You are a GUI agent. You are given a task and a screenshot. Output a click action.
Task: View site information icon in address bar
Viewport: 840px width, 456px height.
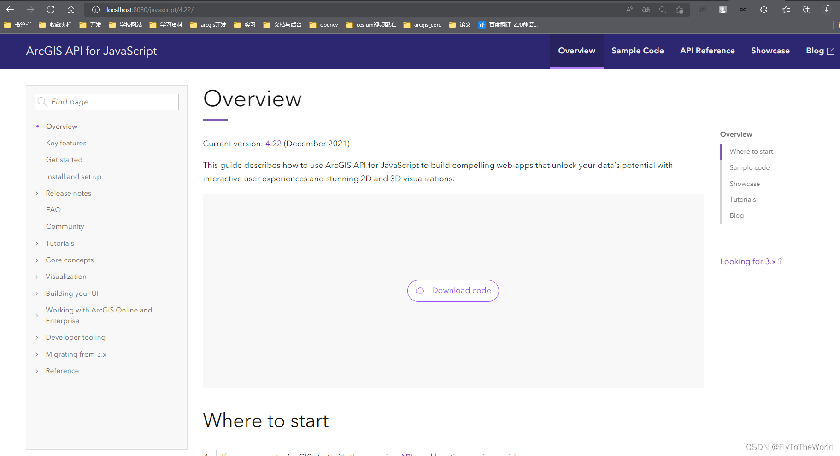click(x=96, y=10)
